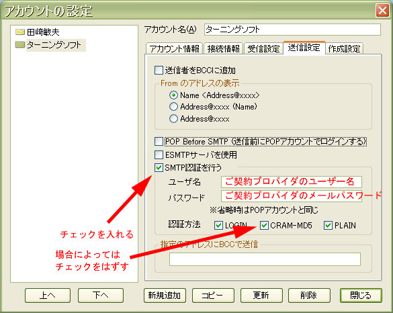The height and width of the screenshot is (313, 393).
Task: Click the BCC address input field
Action: click(x=265, y=259)
